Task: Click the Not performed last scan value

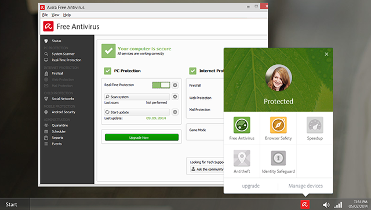Action: pyautogui.click(x=157, y=102)
